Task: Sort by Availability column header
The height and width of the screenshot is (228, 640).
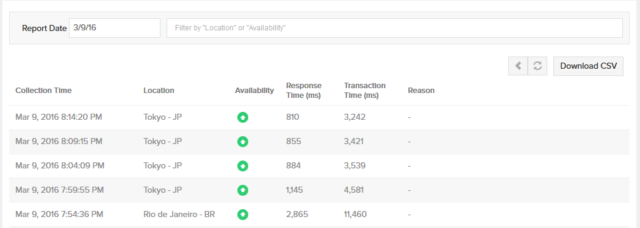Action: click(254, 91)
